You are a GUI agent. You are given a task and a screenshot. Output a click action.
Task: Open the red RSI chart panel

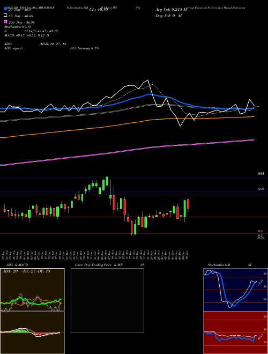[x=235, y=333]
